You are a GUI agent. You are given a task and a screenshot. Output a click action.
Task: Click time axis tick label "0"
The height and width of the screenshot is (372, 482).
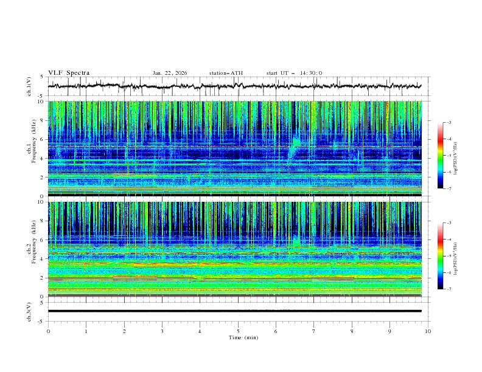coord(48,331)
